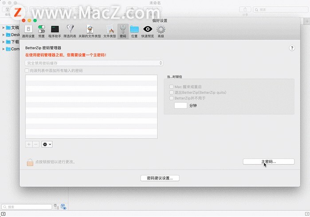Open the 筛选列表 funnel icon tab
The image size is (310, 217).
pos(70,31)
